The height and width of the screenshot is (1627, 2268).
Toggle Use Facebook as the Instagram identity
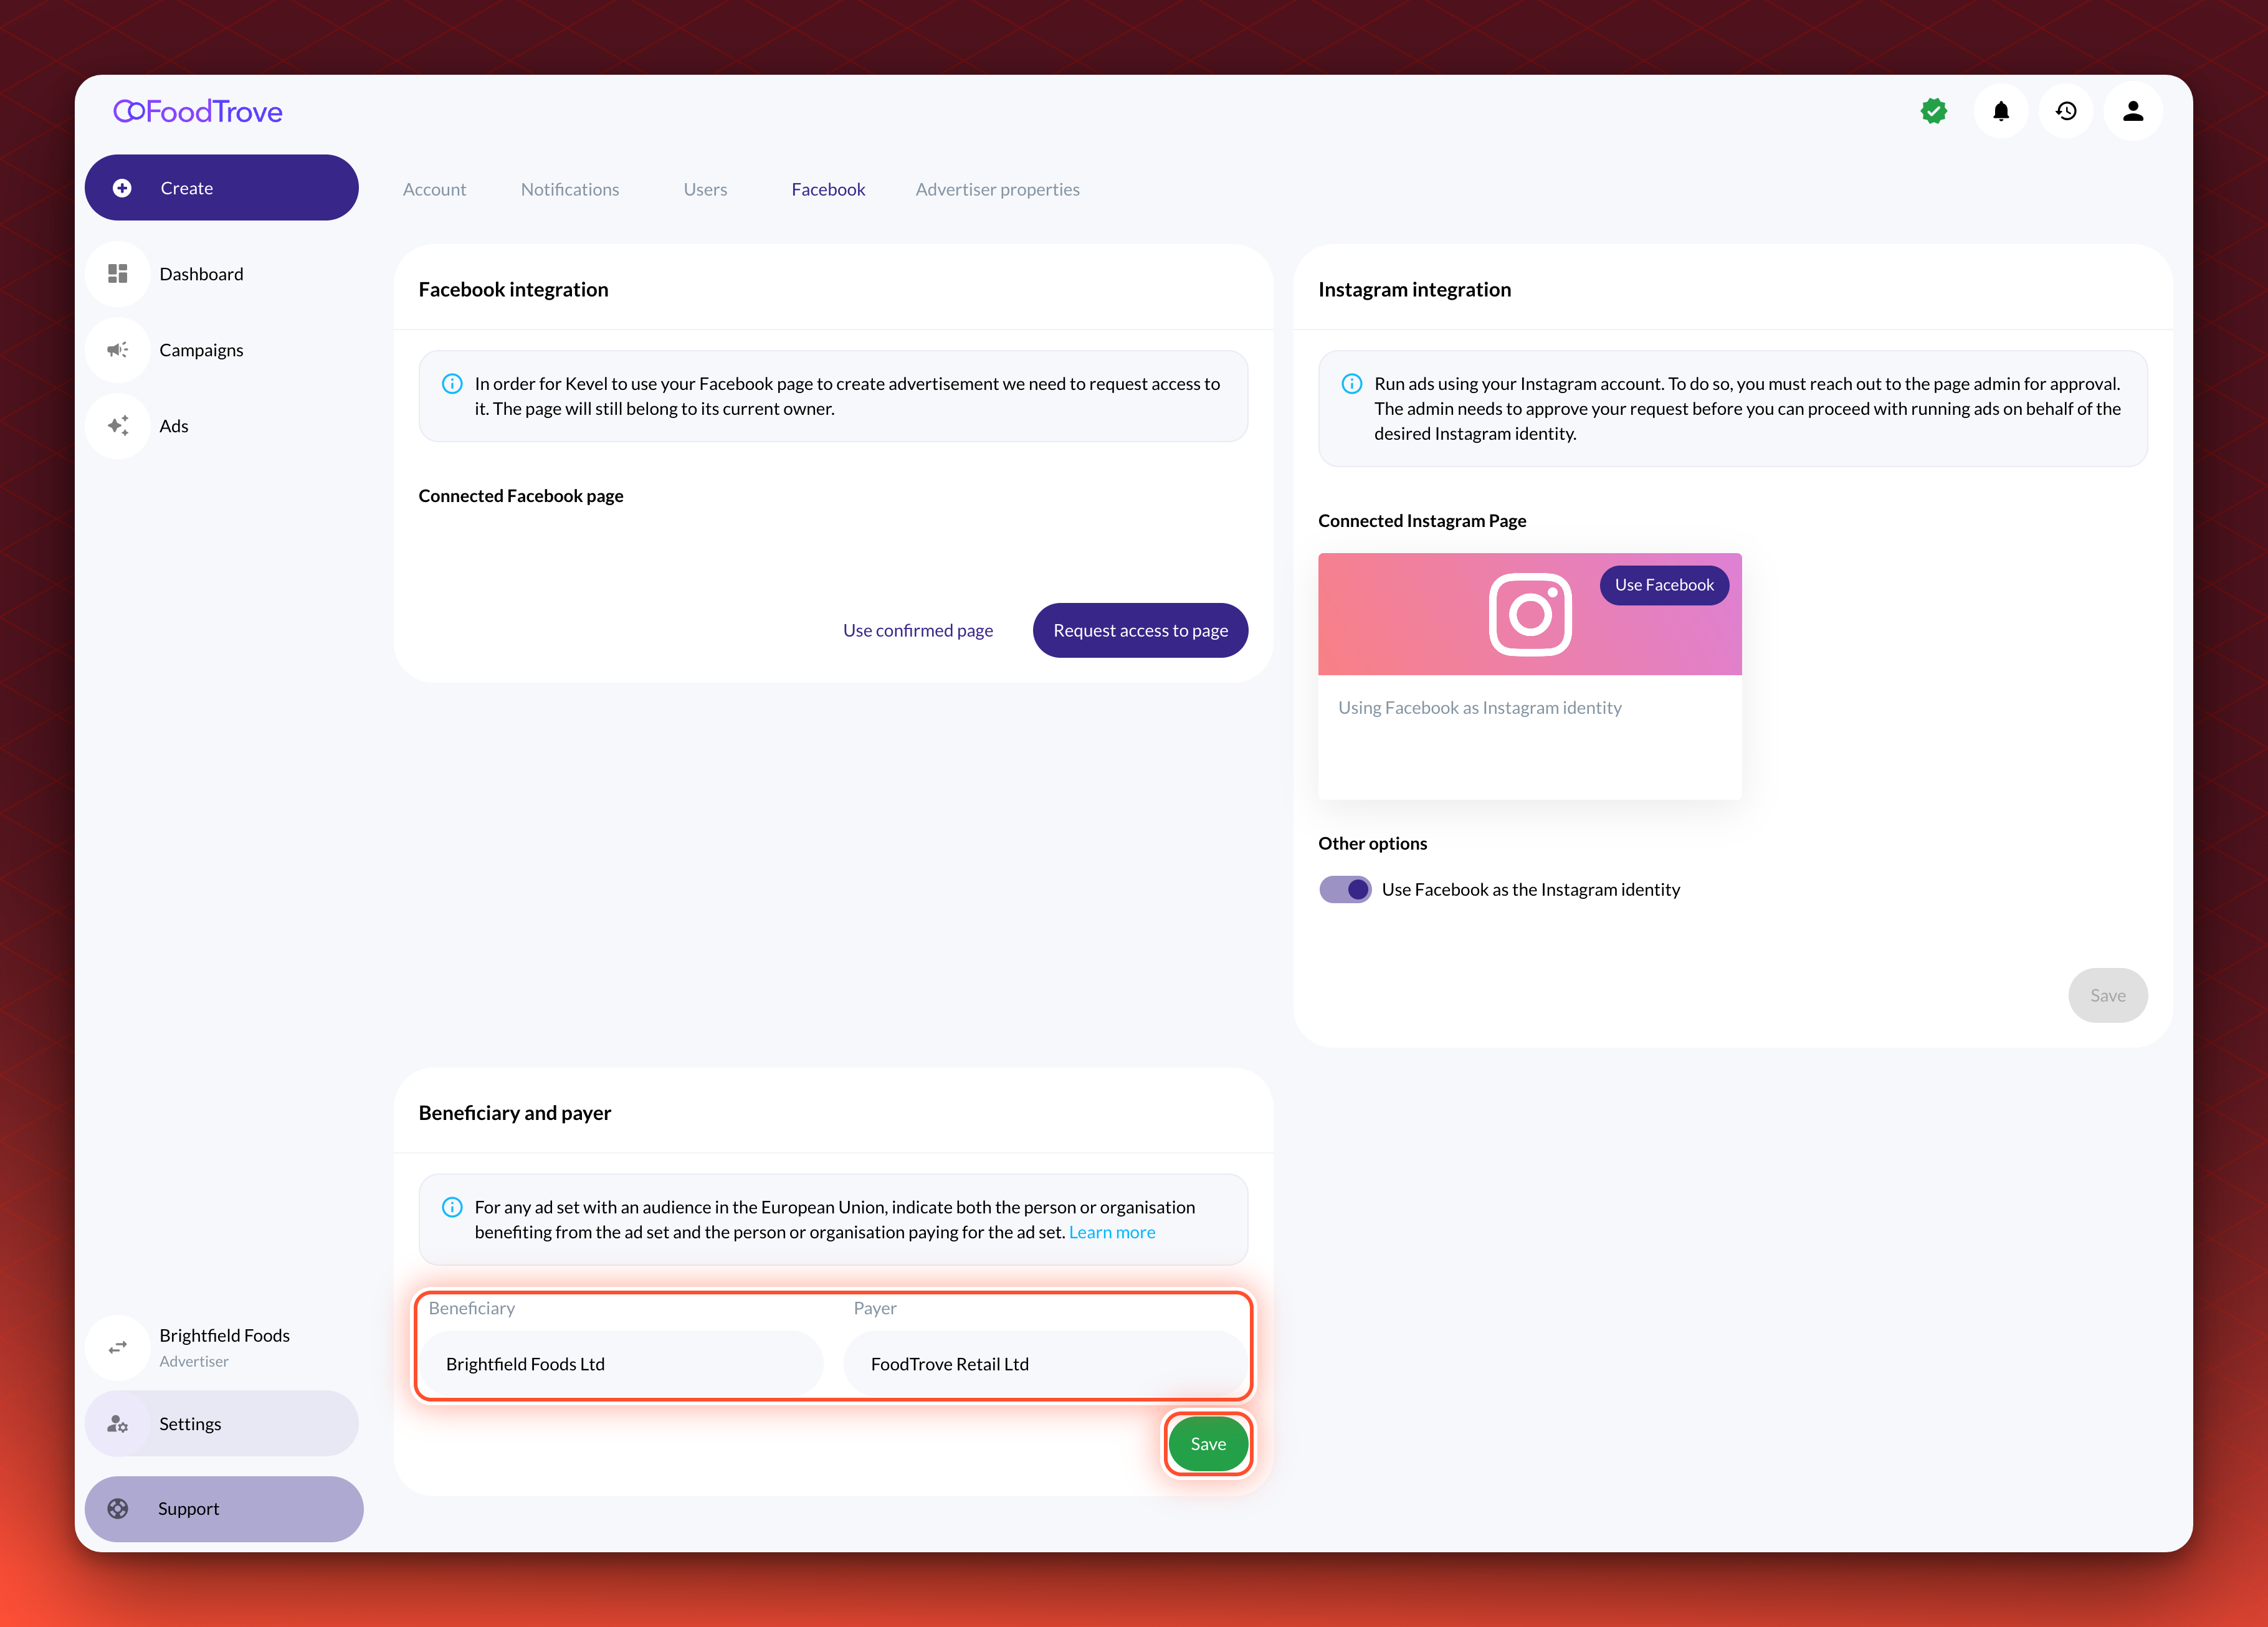point(1345,890)
